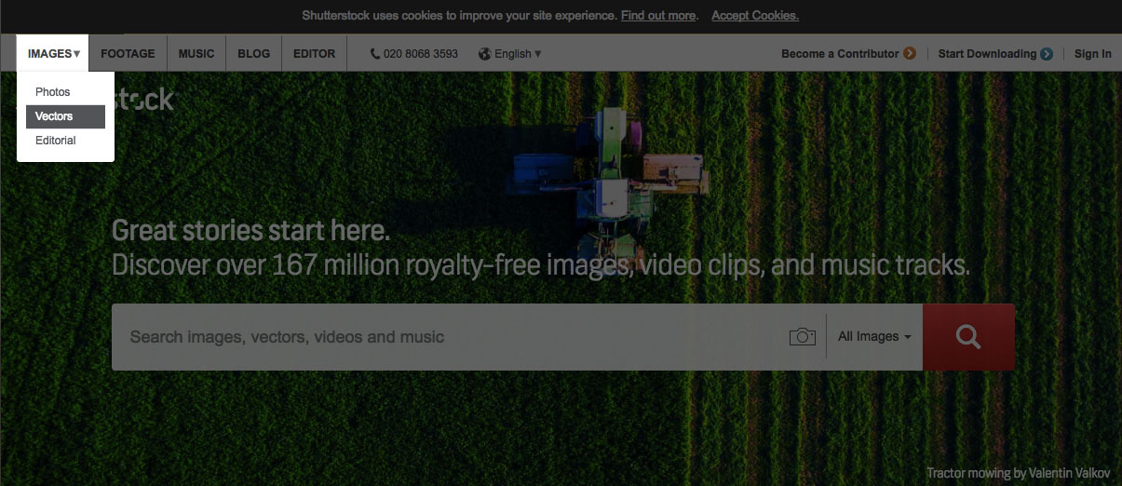Click the camera reverse image search icon
Image resolution: width=1122 pixels, height=486 pixels.
click(802, 336)
